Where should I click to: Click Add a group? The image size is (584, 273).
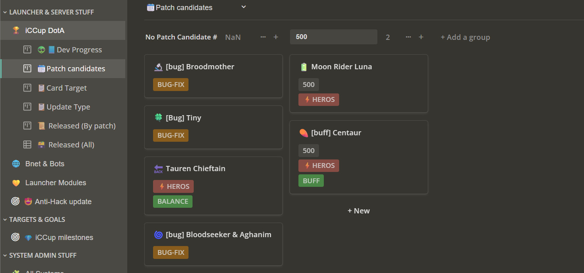(x=465, y=37)
